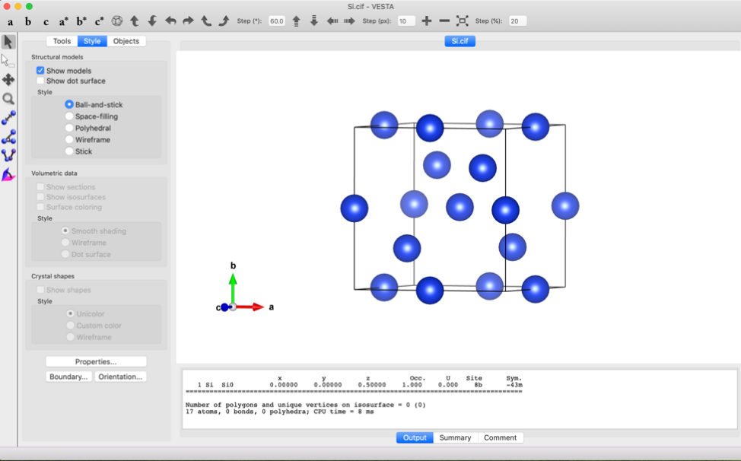Screen dimensions: 741x461
Task: Switch to the Output tab
Action: pos(415,438)
